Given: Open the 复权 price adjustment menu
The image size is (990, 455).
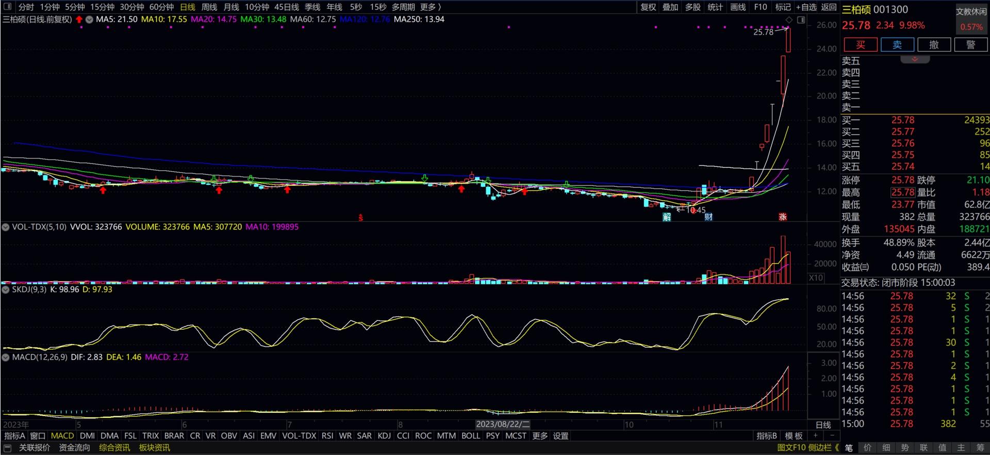Looking at the screenshot, I should pyautogui.click(x=648, y=7).
